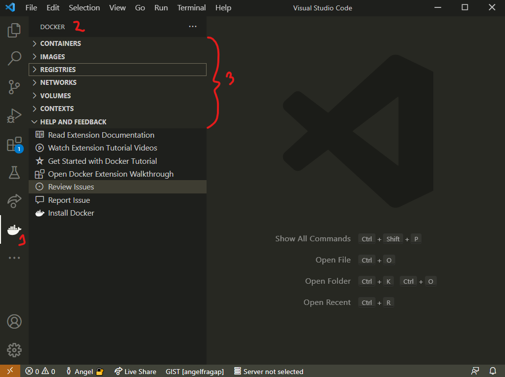Click GIST [angelfragap] status bar item
This screenshot has height=377, width=505.
195,371
